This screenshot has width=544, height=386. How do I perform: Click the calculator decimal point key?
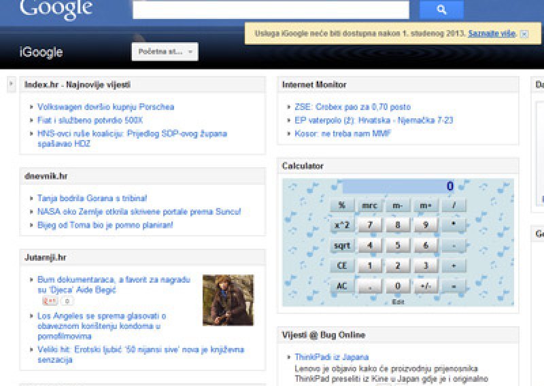point(369,287)
